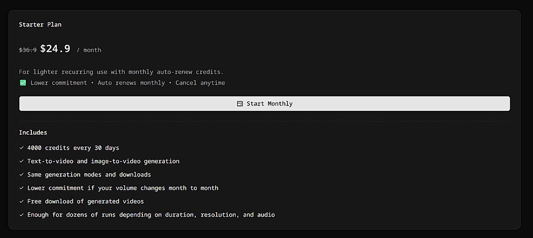533x238 pixels.
Task: Select the Starter Plan heading
Action: coord(40,24)
